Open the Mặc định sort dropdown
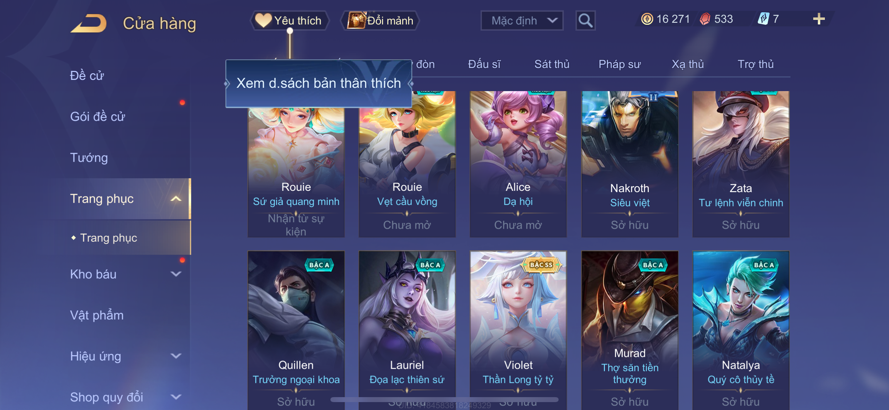This screenshot has height=410, width=889. [x=522, y=21]
